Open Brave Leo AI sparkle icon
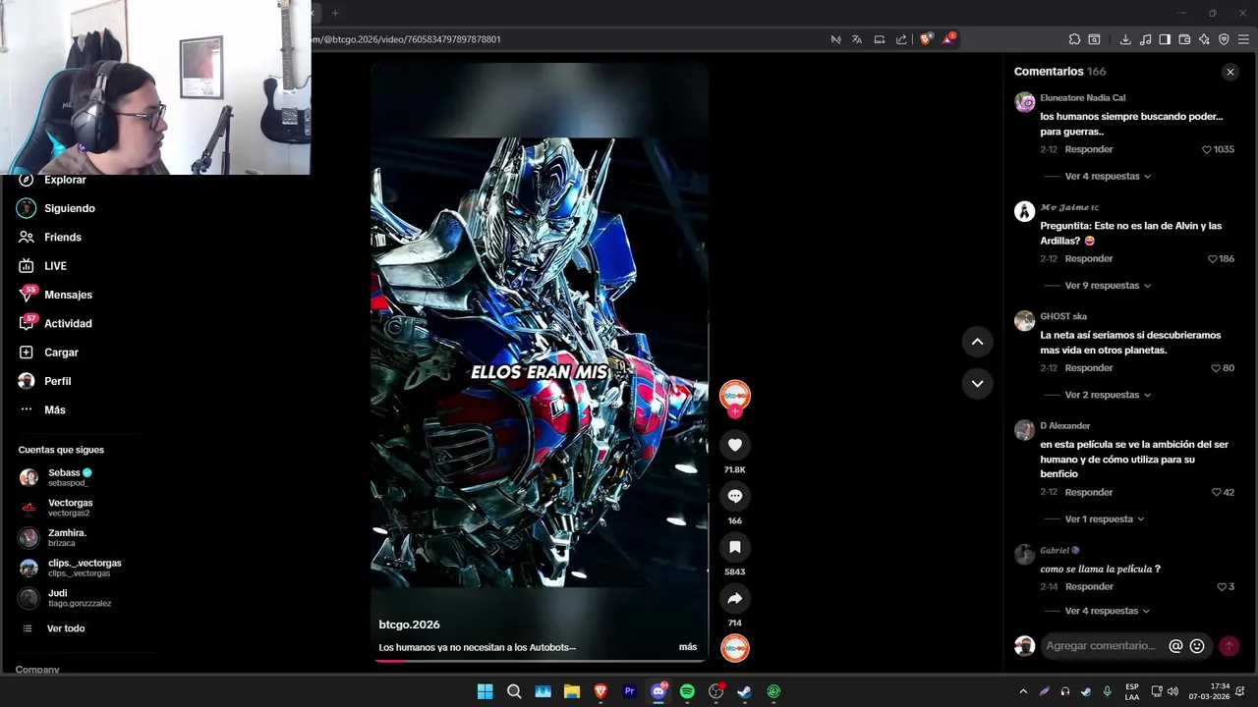Viewport: 1258px width, 707px height. coord(1204,39)
